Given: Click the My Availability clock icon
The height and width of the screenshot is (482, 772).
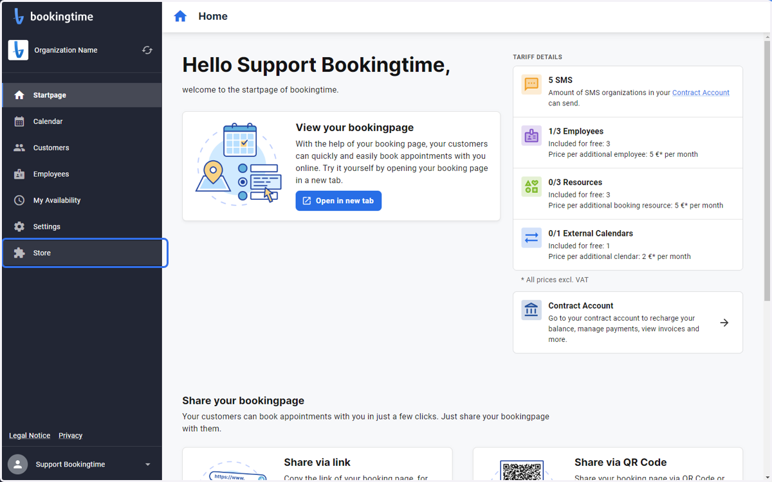Looking at the screenshot, I should (x=19, y=201).
